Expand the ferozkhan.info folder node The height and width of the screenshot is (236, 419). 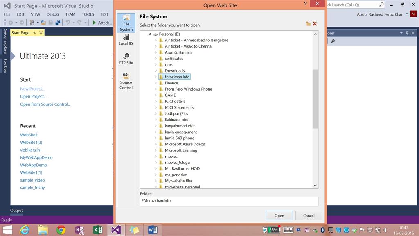pos(155,77)
